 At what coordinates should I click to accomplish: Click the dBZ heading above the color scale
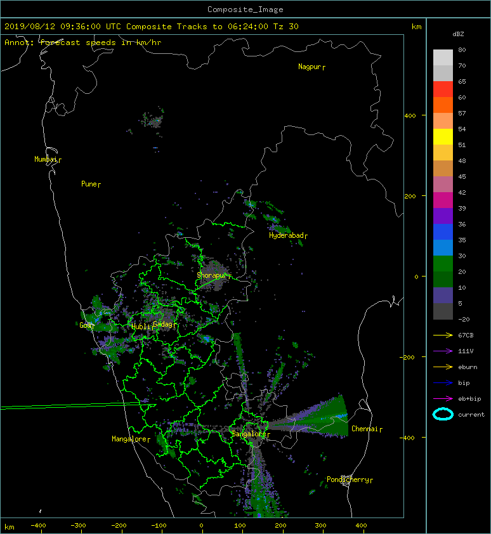click(x=458, y=34)
